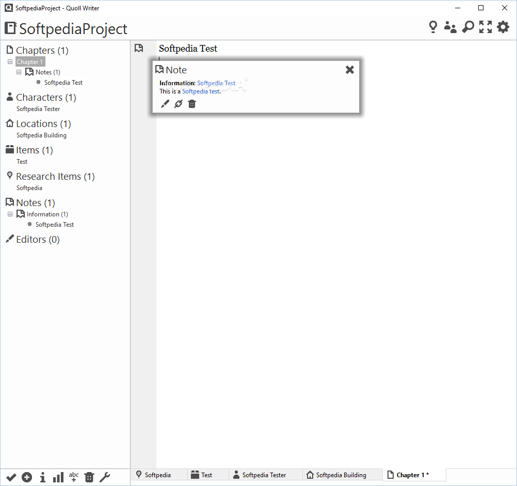517x486 pixels.
Task: Click the project book icon beside SoftpediaProject
Action: click(x=10, y=28)
